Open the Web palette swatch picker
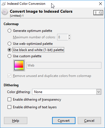 click(19, 65)
